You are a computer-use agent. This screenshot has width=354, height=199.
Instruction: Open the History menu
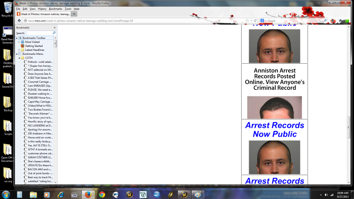pyautogui.click(x=42, y=9)
